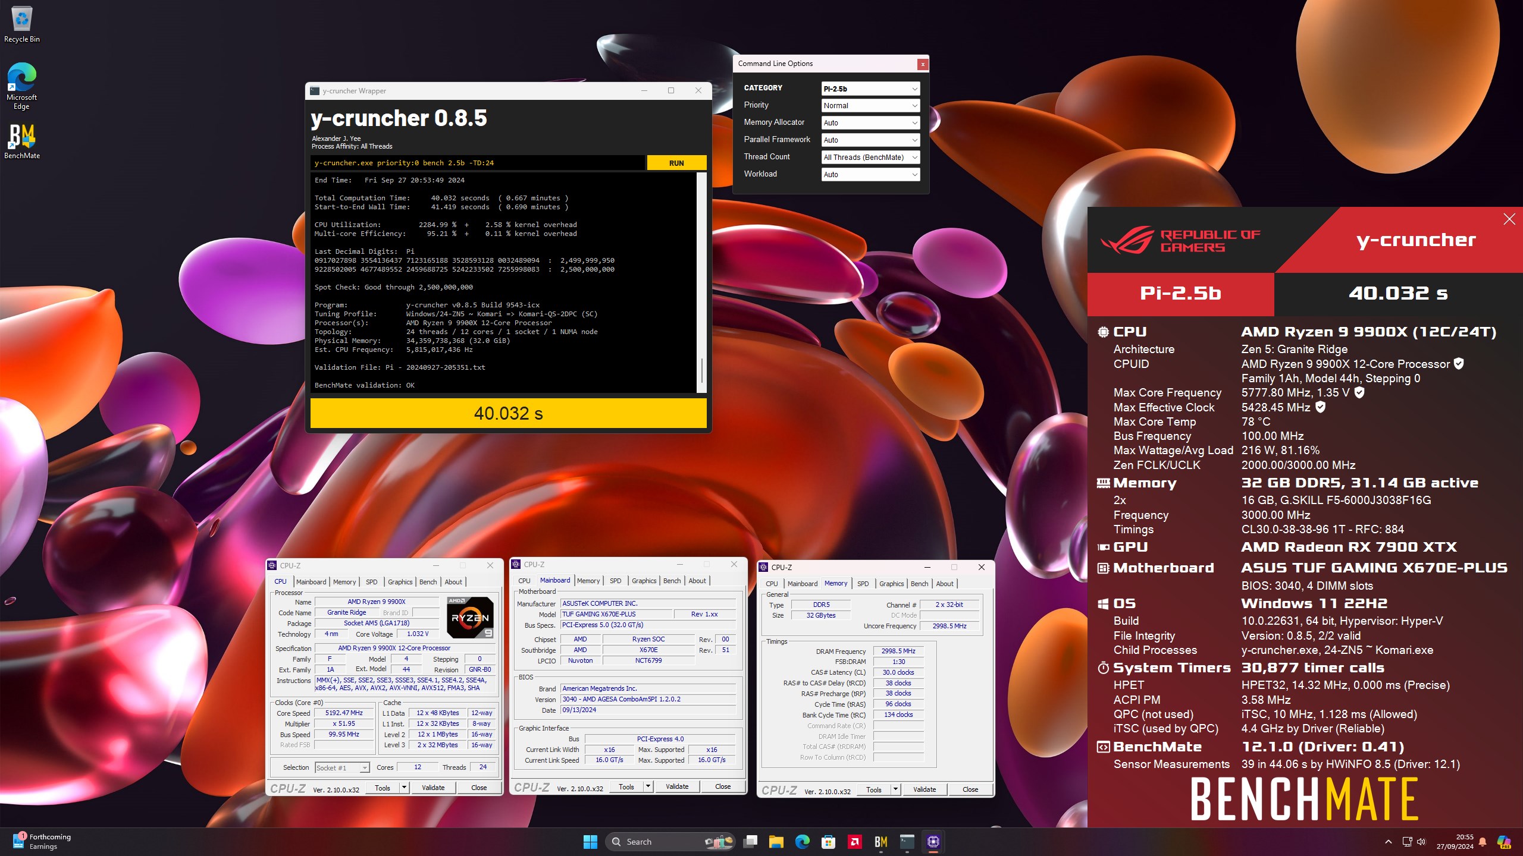Switch to Memory tab in first CPU-Z
The height and width of the screenshot is (856, 1523).
click(344, 582)
